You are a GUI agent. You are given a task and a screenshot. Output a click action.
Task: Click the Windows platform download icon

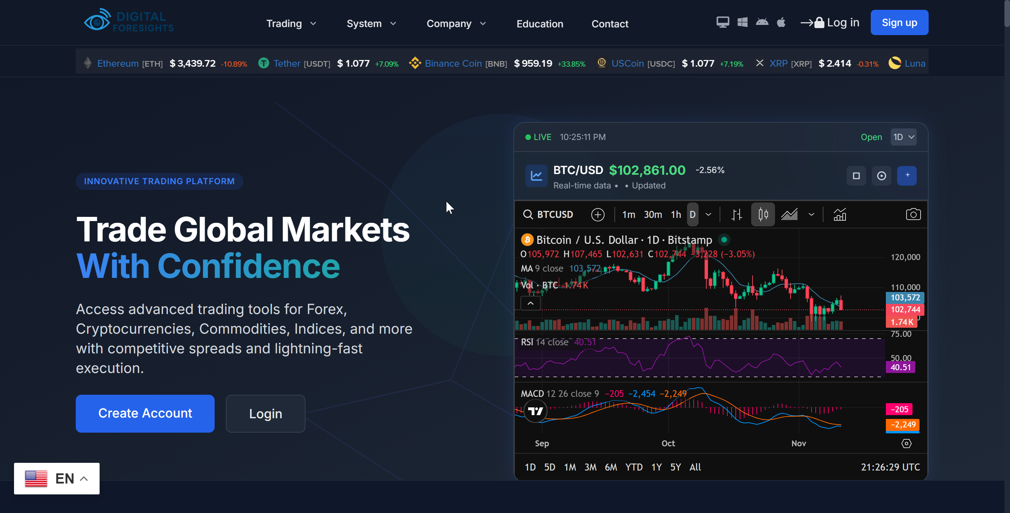coord(742,22)
